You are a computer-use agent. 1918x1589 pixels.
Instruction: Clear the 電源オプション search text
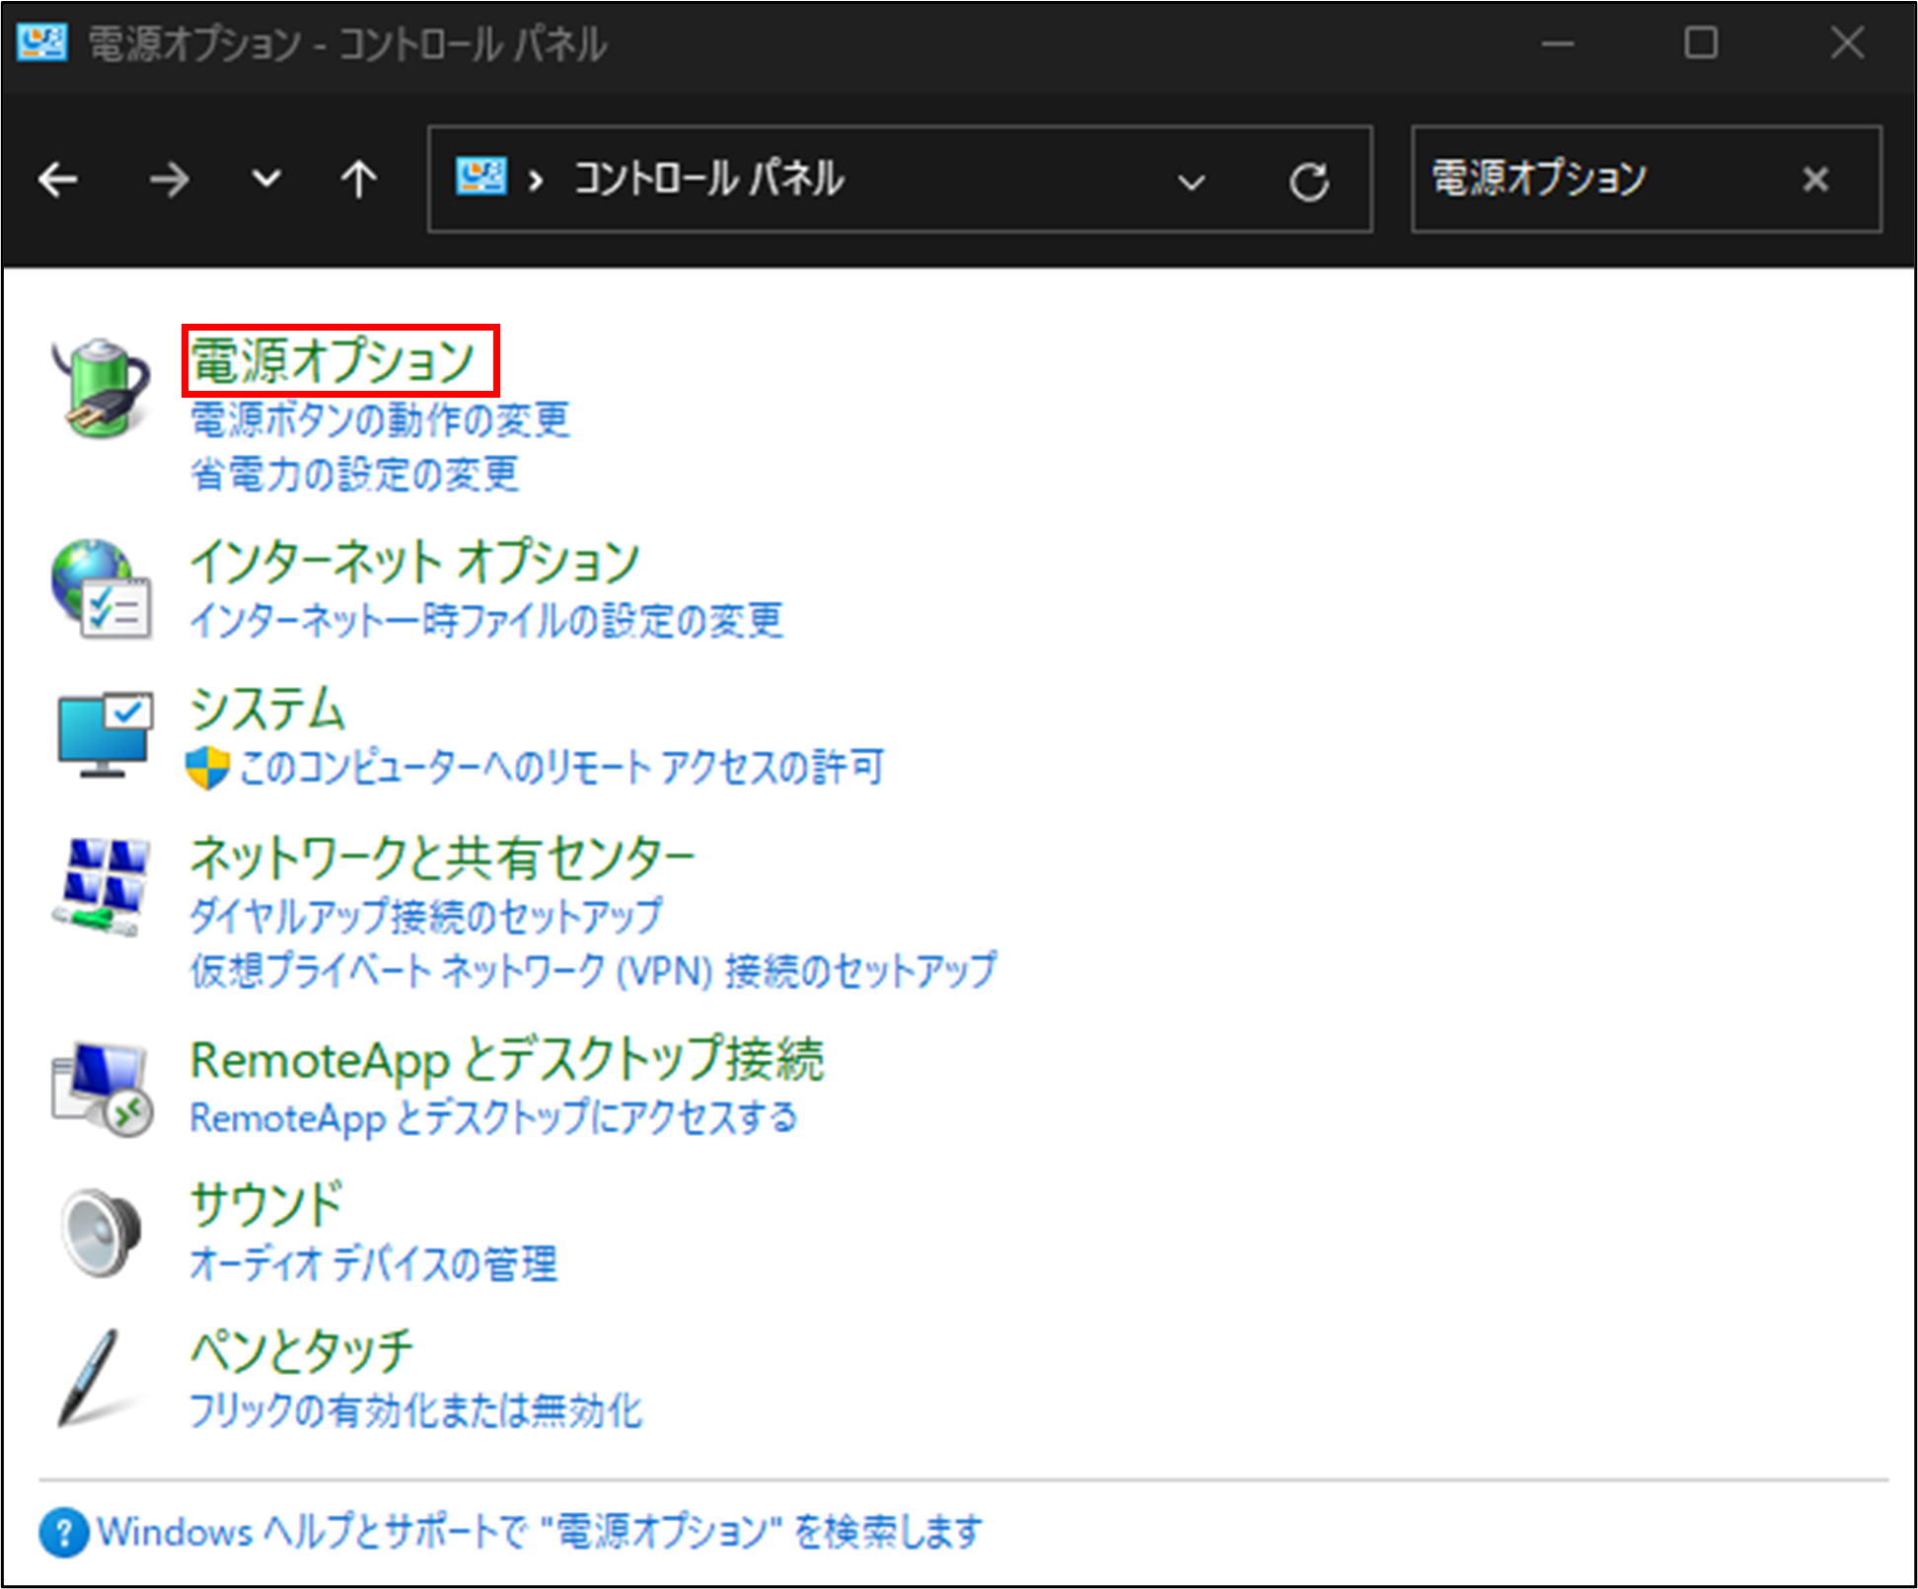point(1815,180)
